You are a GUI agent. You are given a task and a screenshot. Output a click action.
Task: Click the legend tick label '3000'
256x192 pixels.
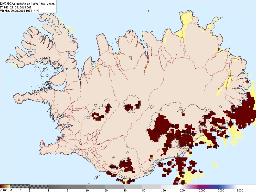point(221,190)
